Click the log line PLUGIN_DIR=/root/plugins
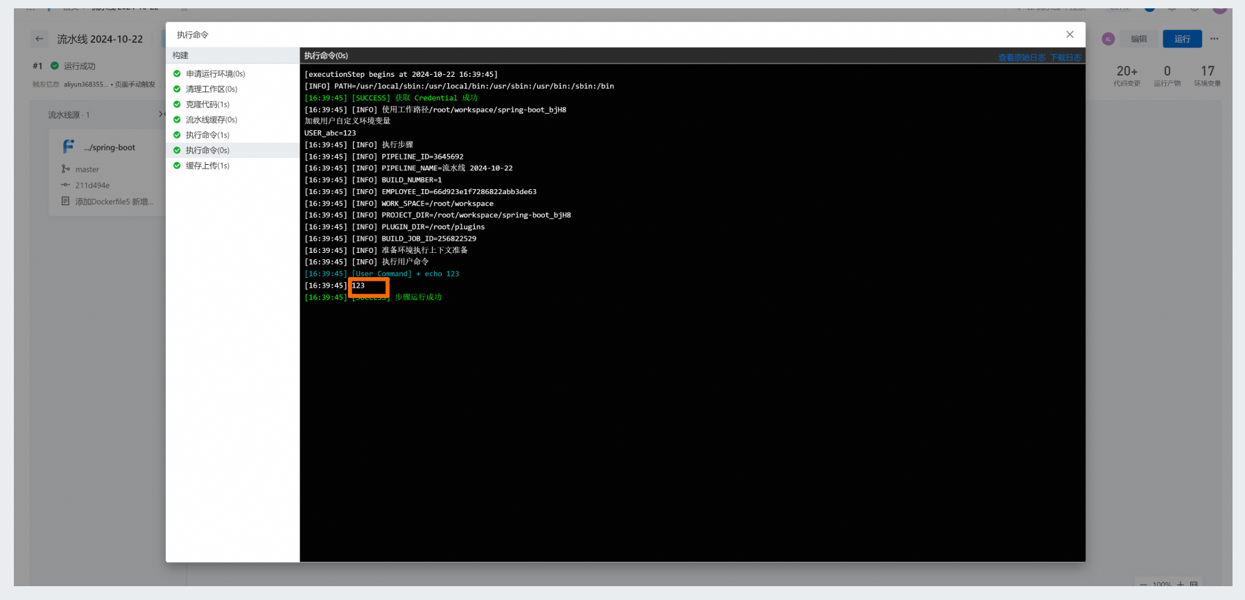The height and width of the screenshot is (600, 1245). click(x=394, y=227)
